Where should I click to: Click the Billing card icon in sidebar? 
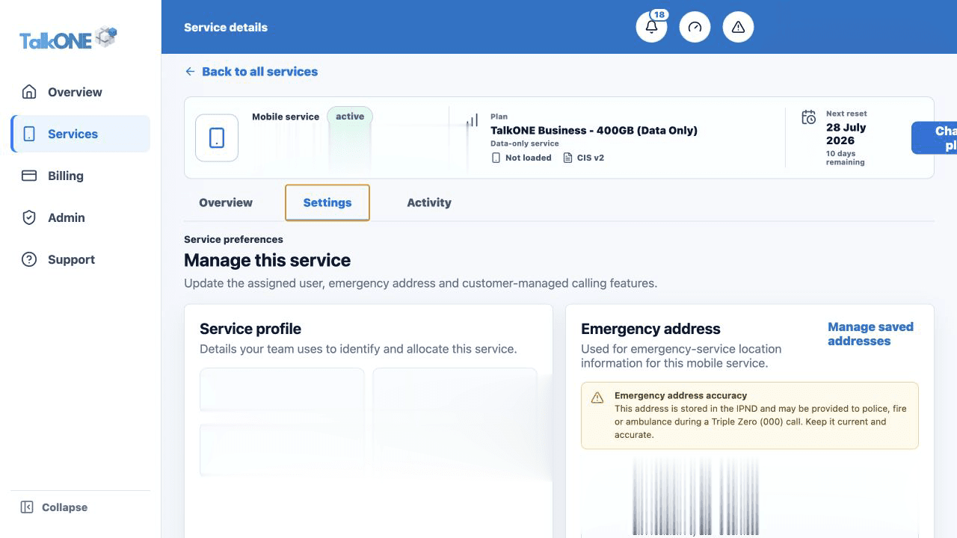29,176
